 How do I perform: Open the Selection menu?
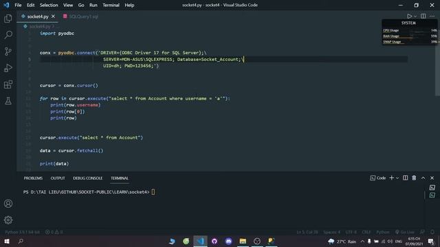click(x=49, y=5)
